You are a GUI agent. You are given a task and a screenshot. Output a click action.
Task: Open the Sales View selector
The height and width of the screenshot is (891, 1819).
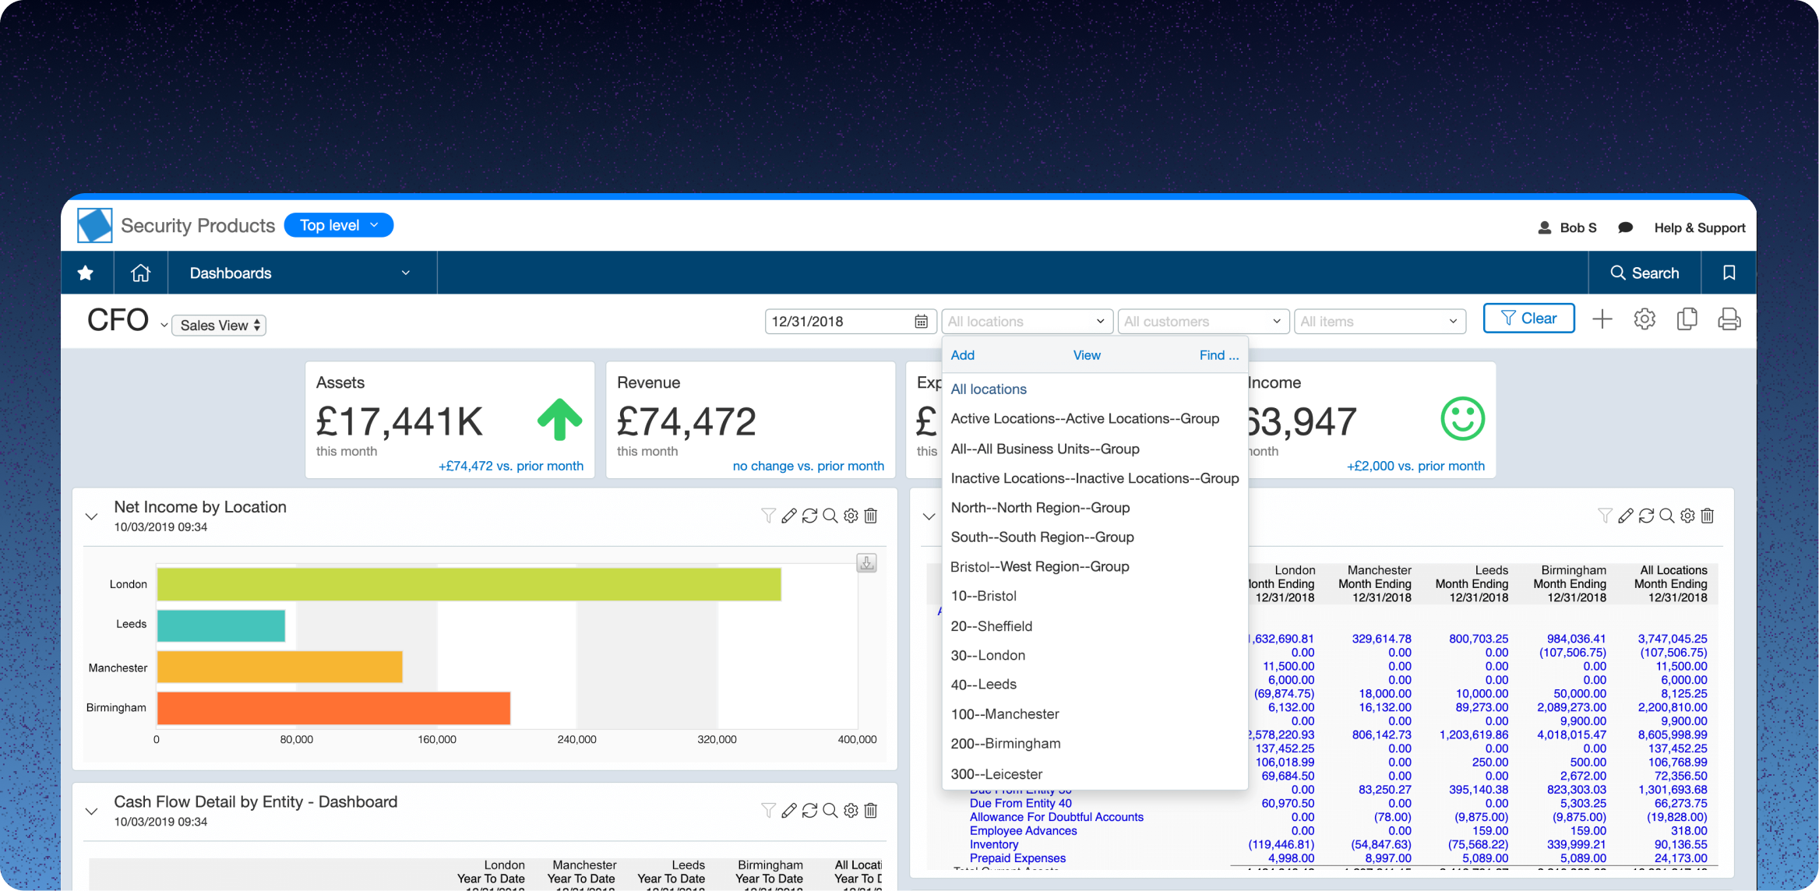click(219, 326)
